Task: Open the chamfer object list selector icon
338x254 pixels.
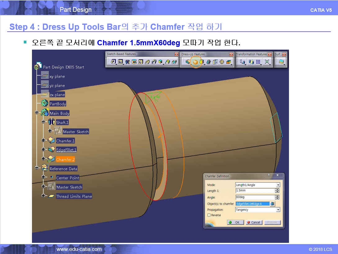Action: point(273,204)
